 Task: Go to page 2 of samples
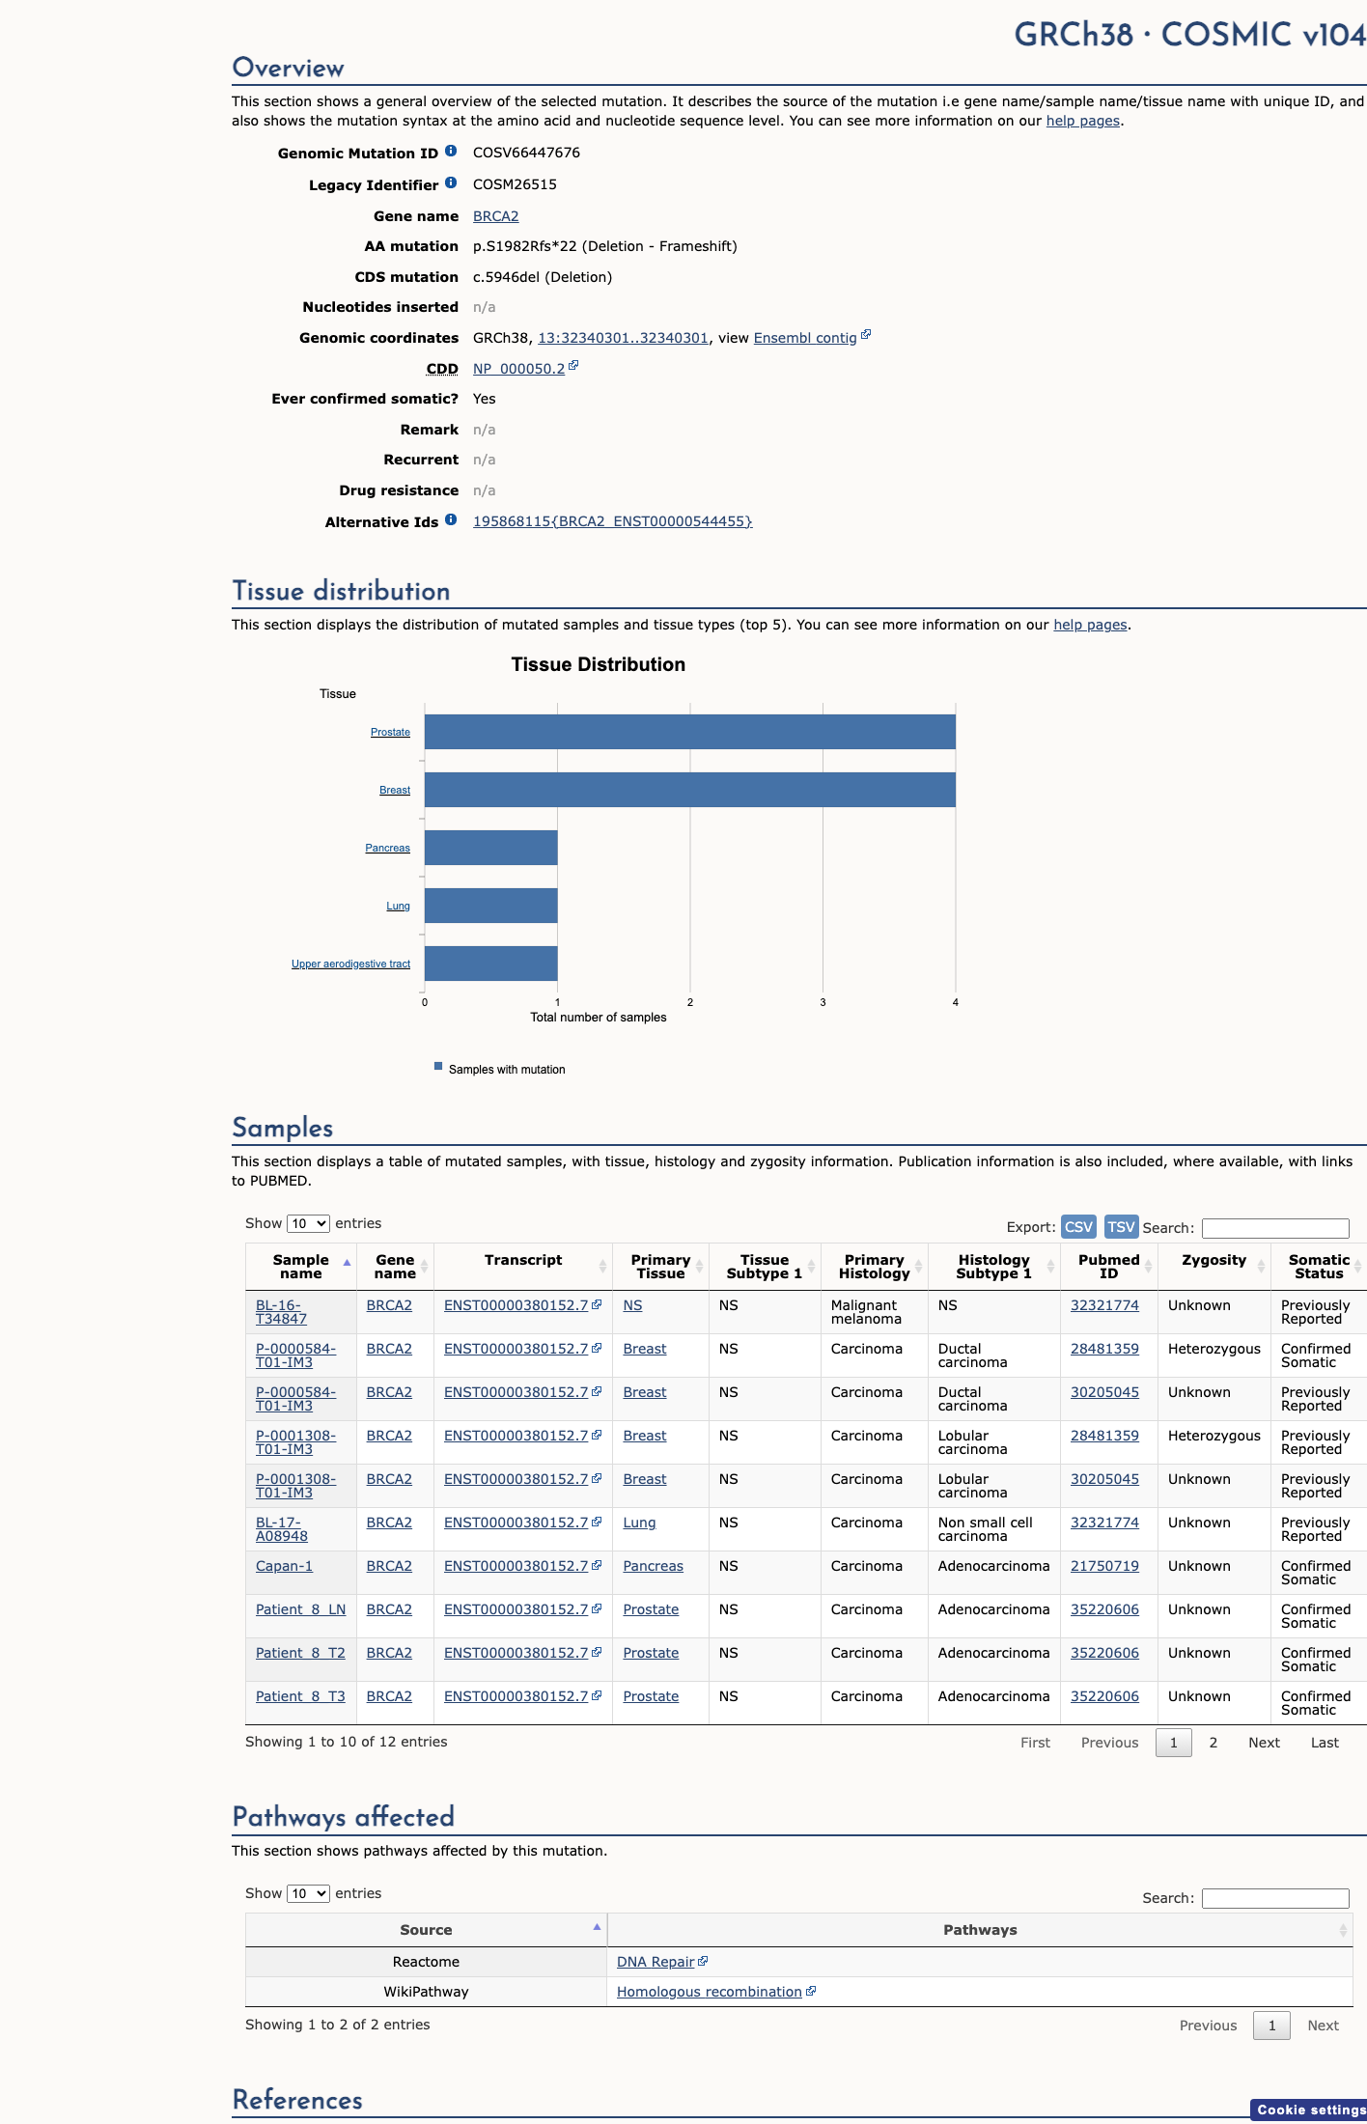pos(1213,1743)
